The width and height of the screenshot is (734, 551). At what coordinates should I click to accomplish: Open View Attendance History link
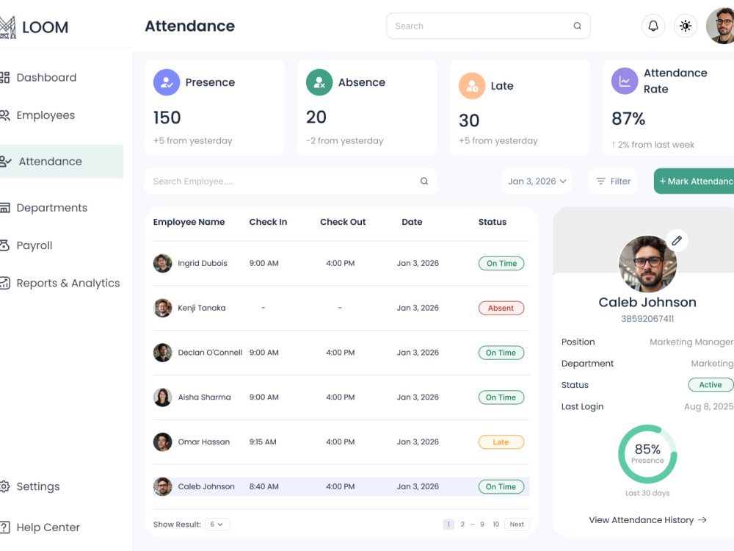coord(647,519)
